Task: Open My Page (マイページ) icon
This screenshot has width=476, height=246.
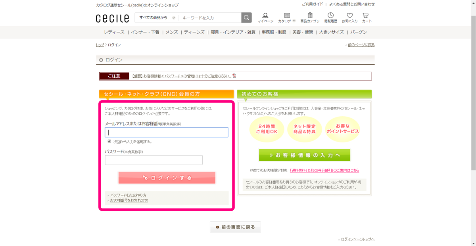Action: click(x=265, y=18)
